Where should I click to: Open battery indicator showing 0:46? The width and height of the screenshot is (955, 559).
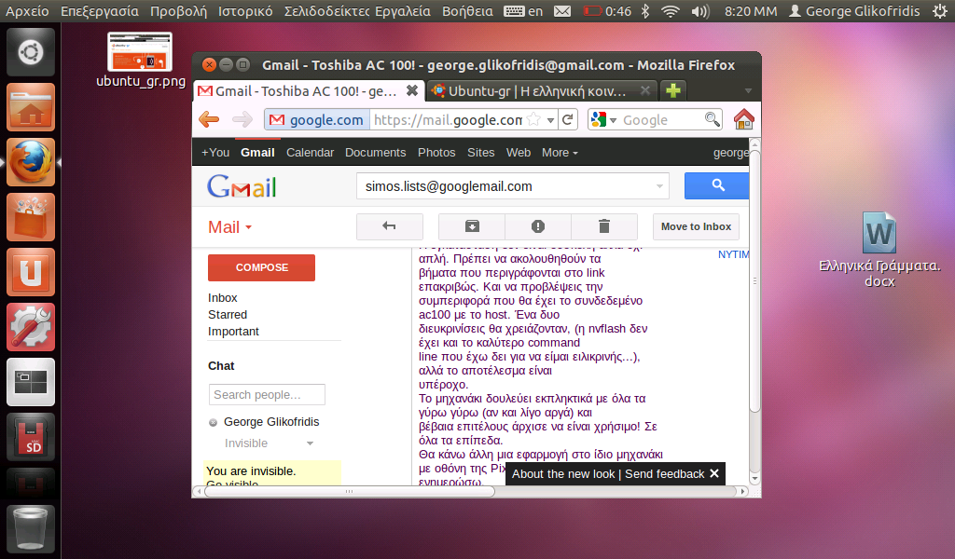click(607, 11)
